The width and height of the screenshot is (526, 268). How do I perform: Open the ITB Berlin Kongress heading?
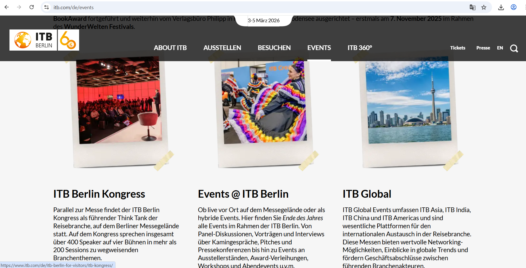pos(99,194)
